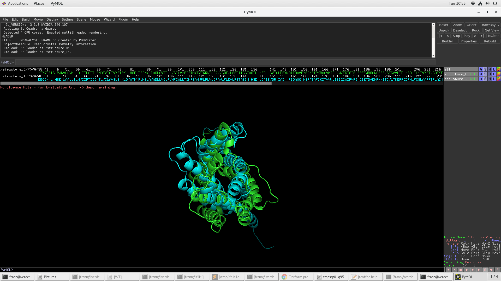Open the Hide menu for the all object
Screen dimensions: 501x281
tap(489, 69)
